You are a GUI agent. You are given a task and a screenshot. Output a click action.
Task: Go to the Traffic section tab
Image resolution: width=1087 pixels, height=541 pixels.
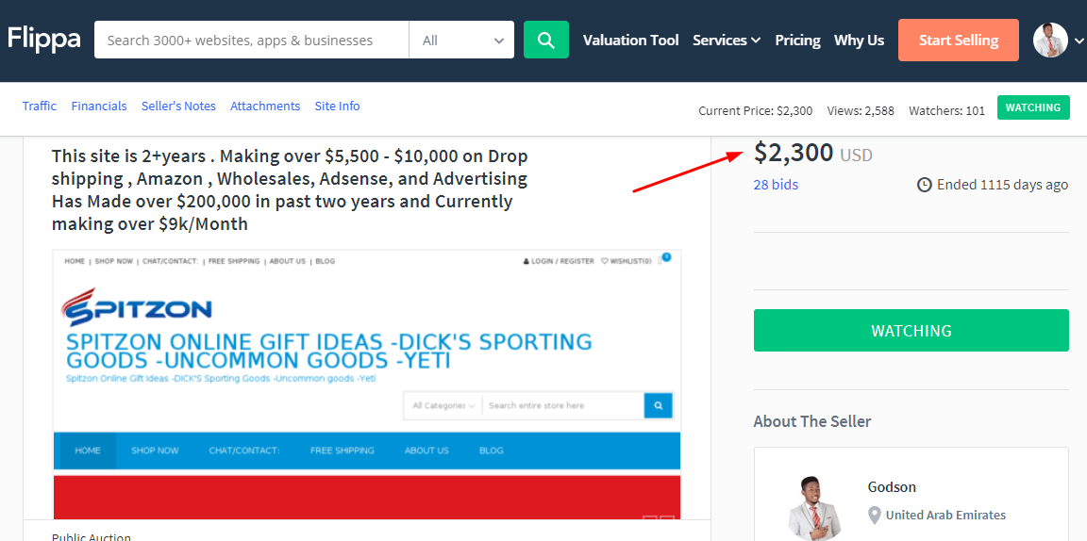[x=40, y=106]
